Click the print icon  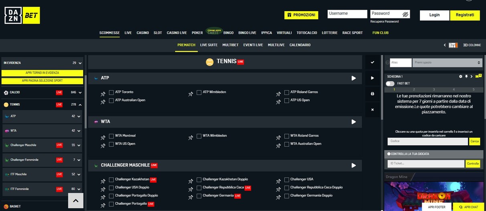pyautogui.click(x=373, y=94)
